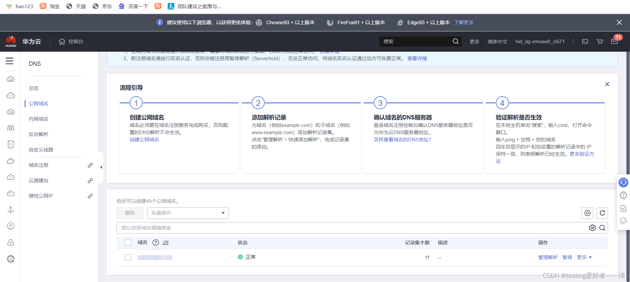Open table column settings gear button
Screen dimensions: 630x282
(587, 213)
